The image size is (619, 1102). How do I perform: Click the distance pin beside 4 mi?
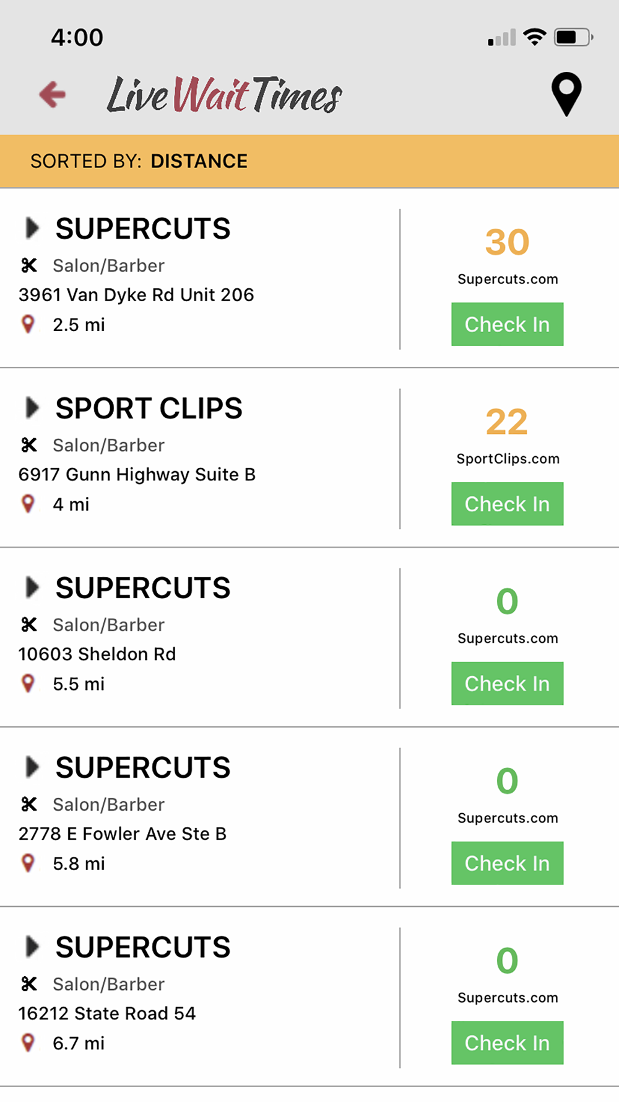[28, 504]
